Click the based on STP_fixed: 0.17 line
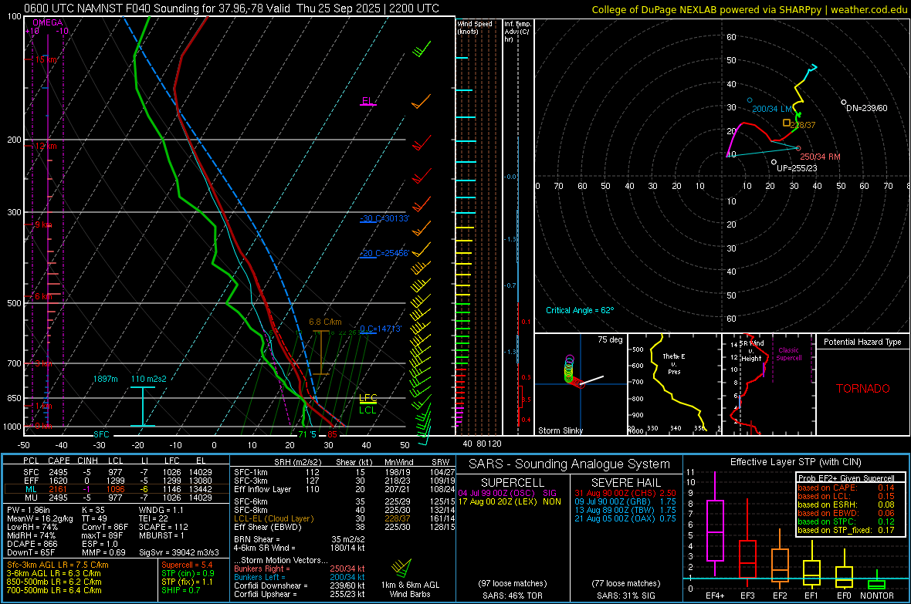911x604 pixels. click(x=846, y=530)
